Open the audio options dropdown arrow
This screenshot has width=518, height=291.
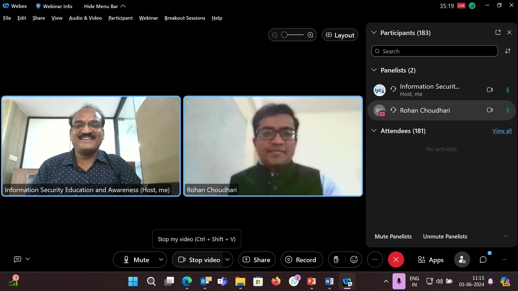click(161, 259)
